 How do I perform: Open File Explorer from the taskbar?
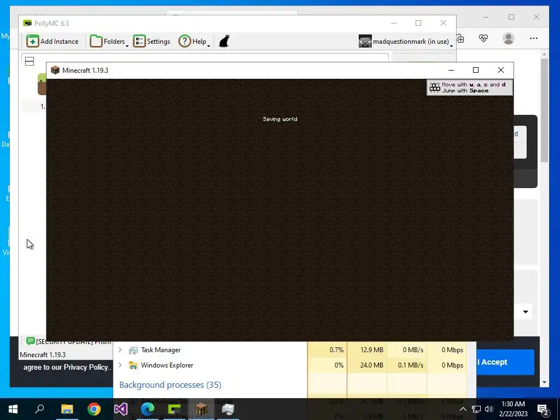coord(67,409)
